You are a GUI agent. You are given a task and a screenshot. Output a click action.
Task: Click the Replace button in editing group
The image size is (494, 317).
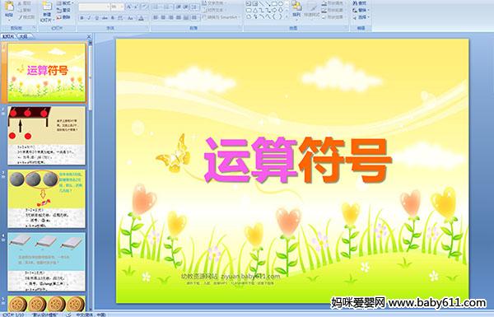coord(360,10)
